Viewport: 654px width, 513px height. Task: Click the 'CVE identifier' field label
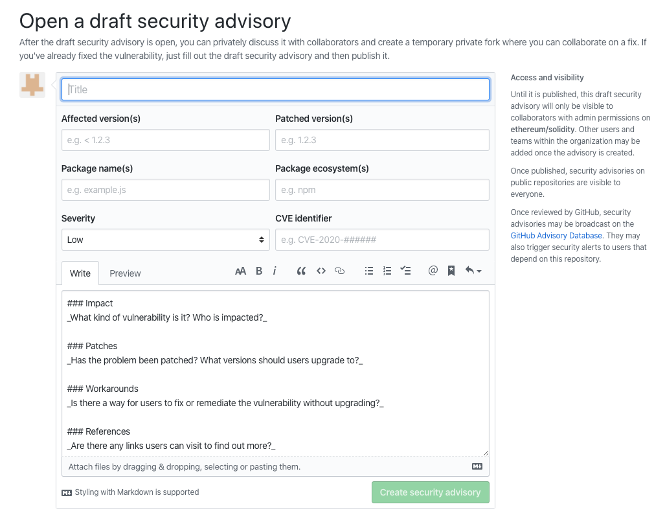[304, 218]
